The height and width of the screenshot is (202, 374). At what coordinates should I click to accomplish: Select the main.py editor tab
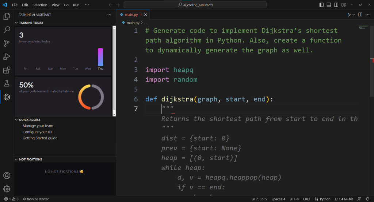pos(131,15)
